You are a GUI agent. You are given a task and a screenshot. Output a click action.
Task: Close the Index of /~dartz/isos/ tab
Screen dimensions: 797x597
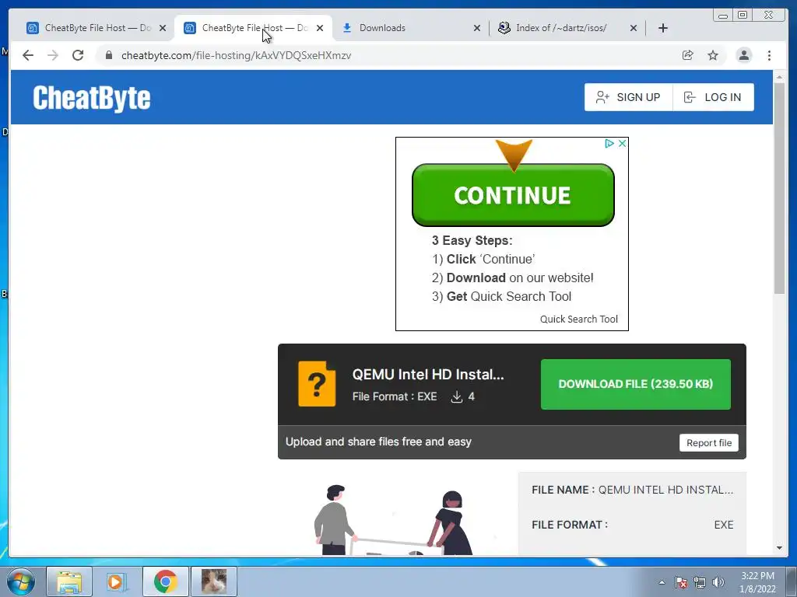point(634,28)
